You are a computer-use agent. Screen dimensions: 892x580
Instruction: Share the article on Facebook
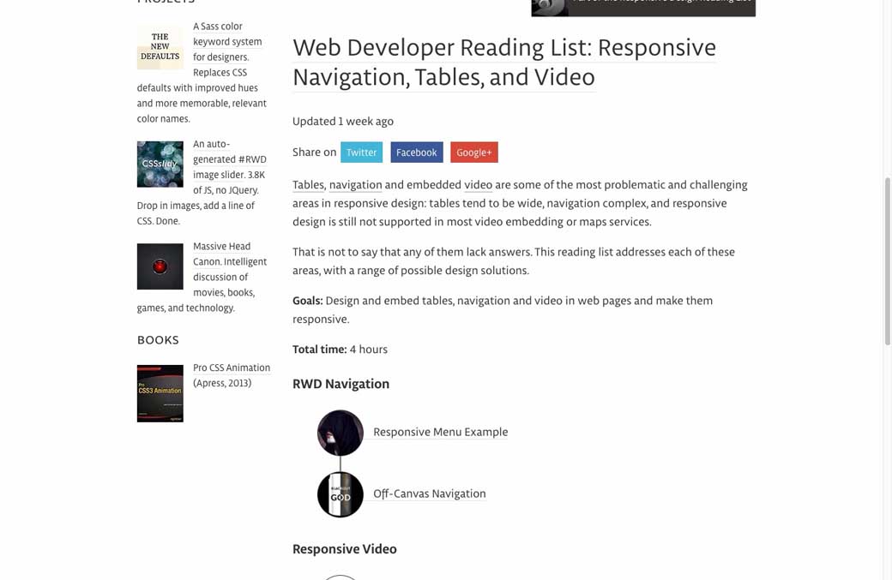click(x=417, y=152)
